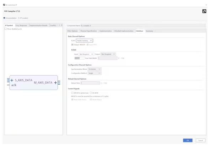Open the Documentation link
The image size is (210, 145).
click(x=11, y=18)
